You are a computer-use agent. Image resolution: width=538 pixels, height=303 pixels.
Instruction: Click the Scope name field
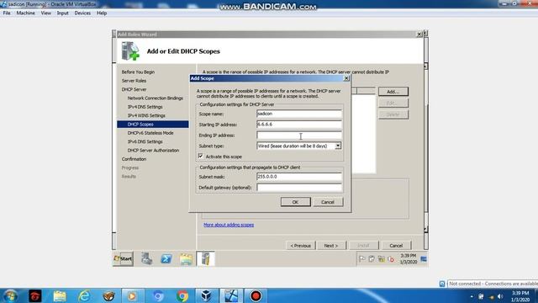click(299, 114)
